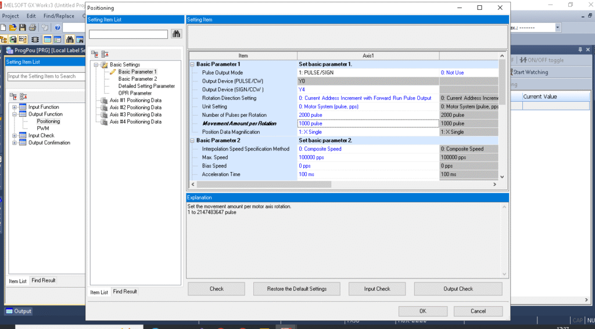This screenshot has height=329, width=595.
Task: Select Basic Parameter 2 in the tree
Action: pos(137,79)
